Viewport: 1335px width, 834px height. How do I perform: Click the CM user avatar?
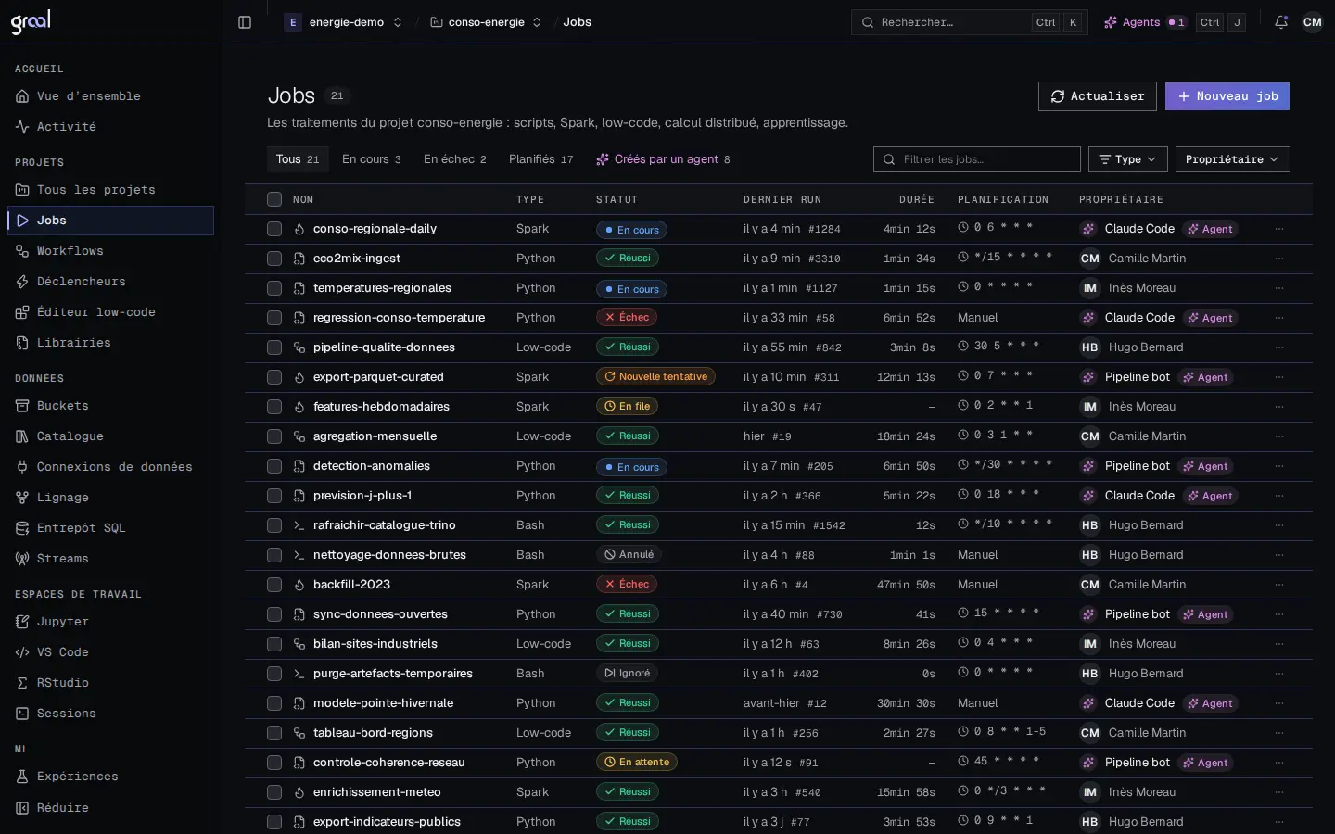point(1312,22)
